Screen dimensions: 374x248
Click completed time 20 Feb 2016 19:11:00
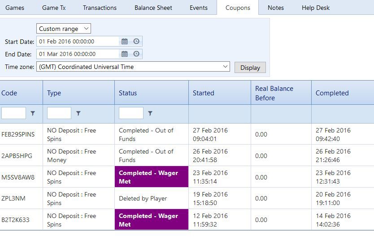tap(333, 198)
